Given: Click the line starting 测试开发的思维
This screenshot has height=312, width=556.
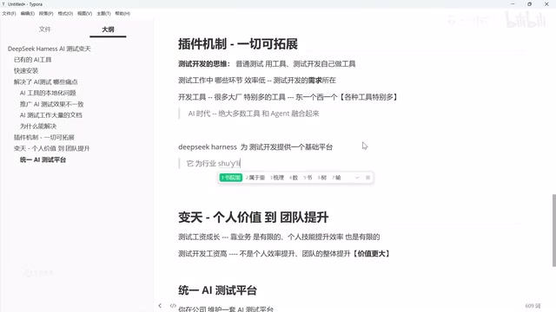Looking at the screenshot, I should [267, 64].
